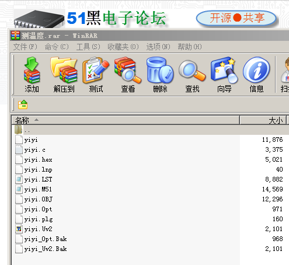Click the WinRAR title bar app icon

(x=16, y=36)
